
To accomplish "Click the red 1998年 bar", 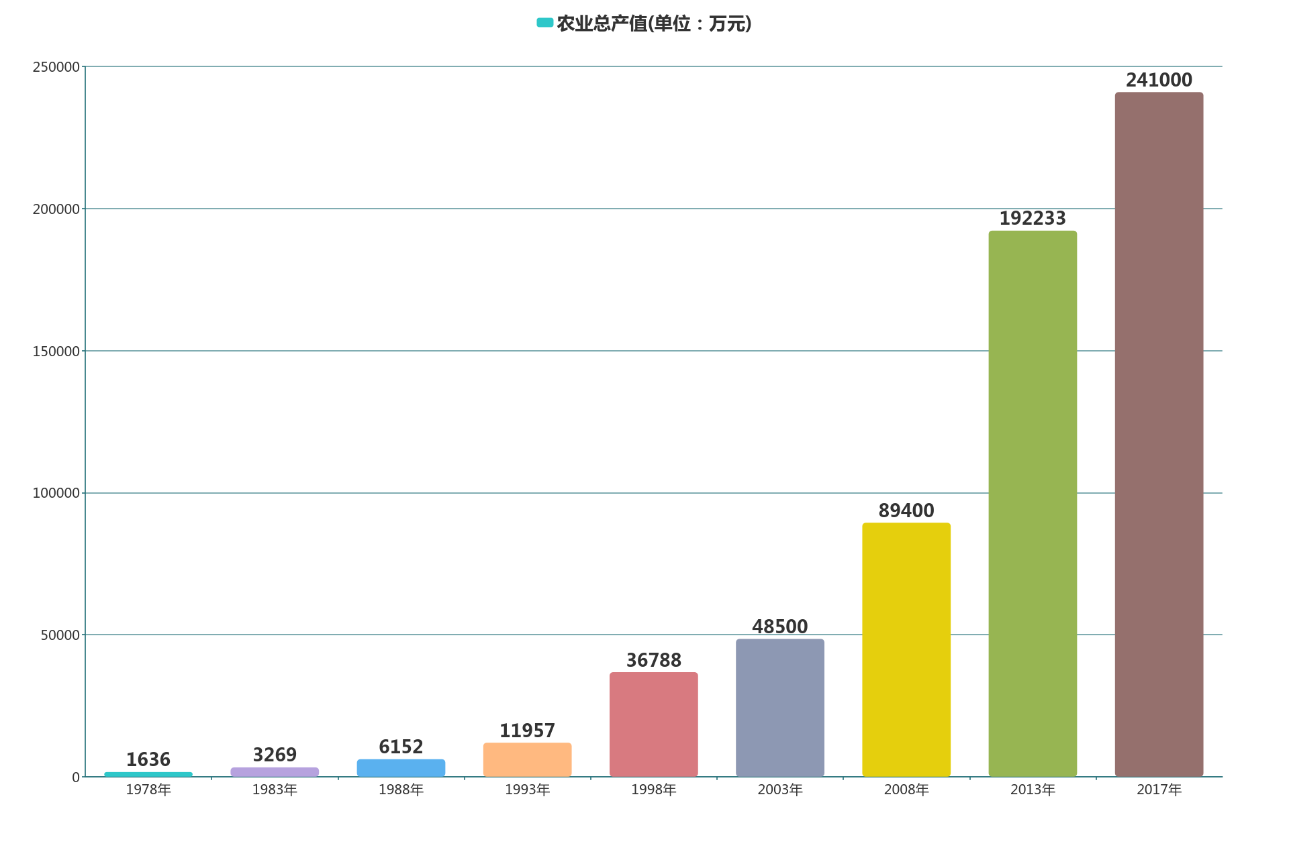I will click(x=653, y=724).
